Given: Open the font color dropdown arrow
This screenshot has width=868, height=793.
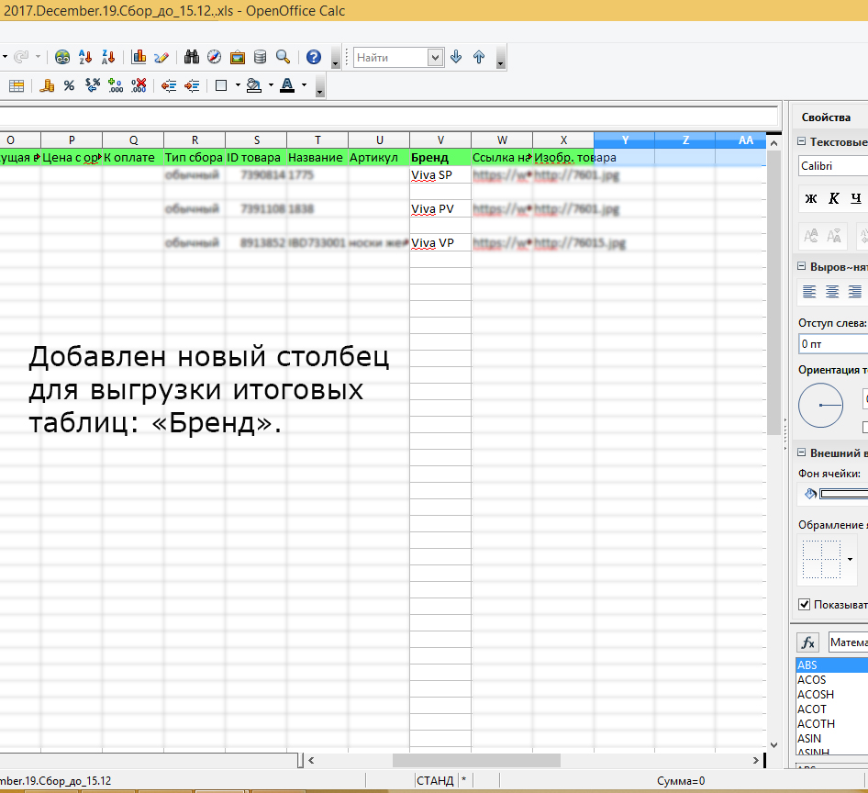Looking at the screenshot, I should (304, 85).
